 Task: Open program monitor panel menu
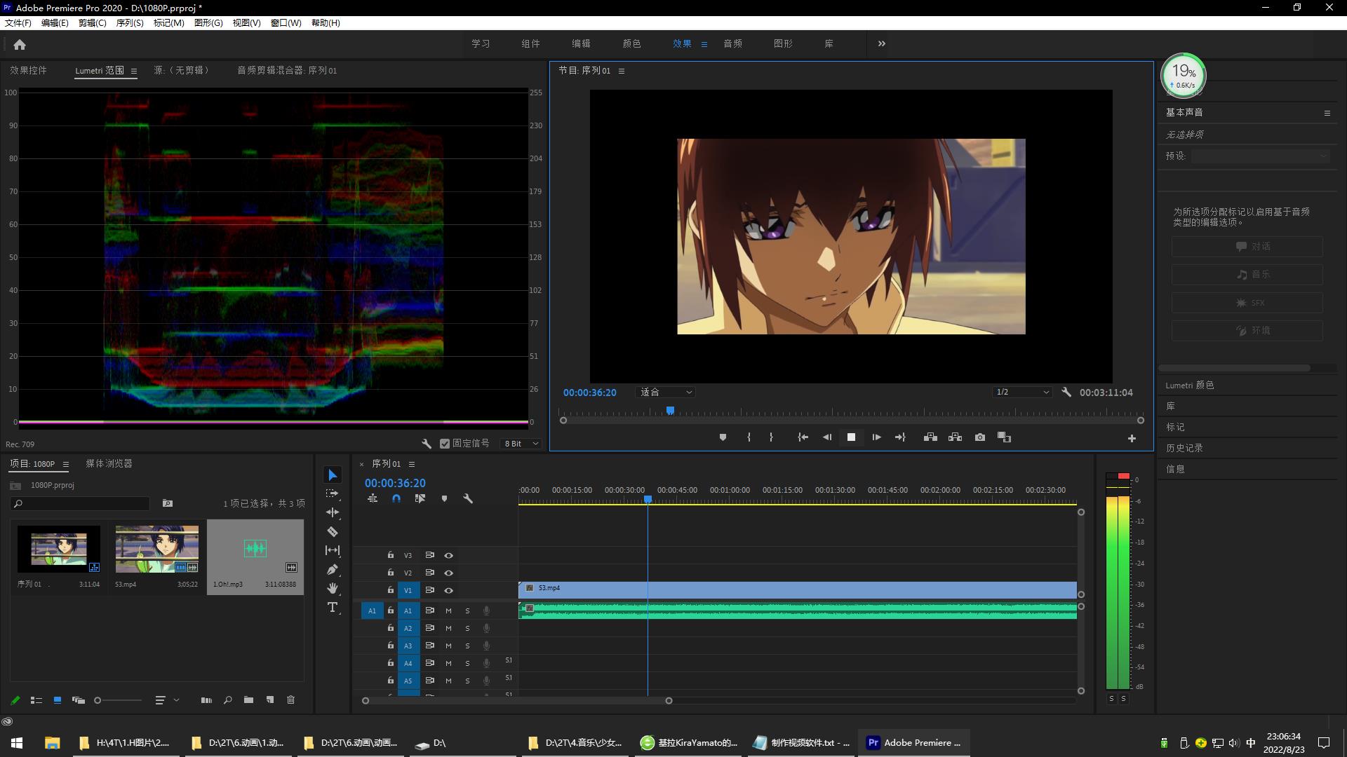tap(621, 71)
